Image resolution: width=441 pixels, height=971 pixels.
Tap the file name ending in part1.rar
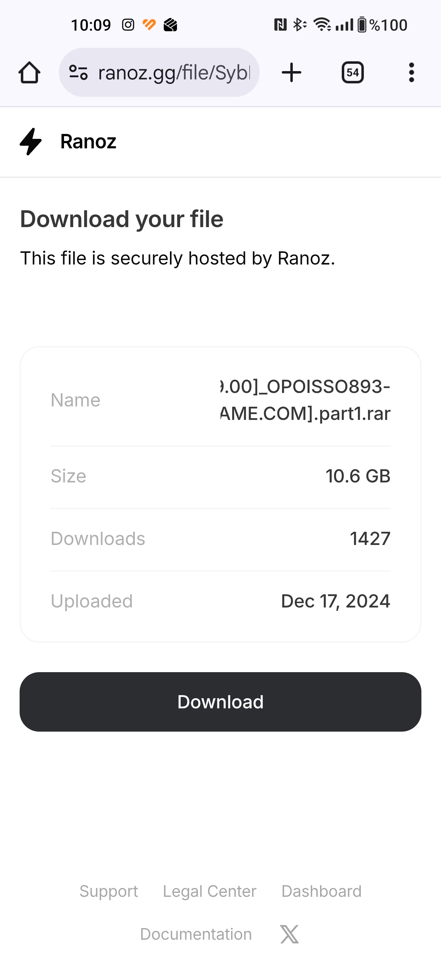pos(305,400)
